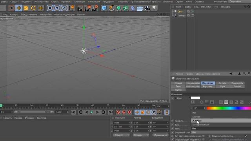The image size is (251, 141).
Task: Click the coordinate system icon after Z
Action: tap(72, 8)
